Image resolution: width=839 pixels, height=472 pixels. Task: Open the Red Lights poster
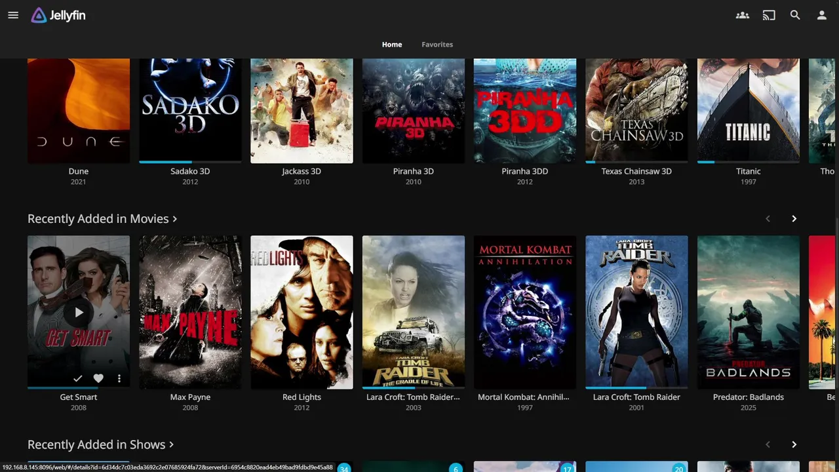coord(302,312)
